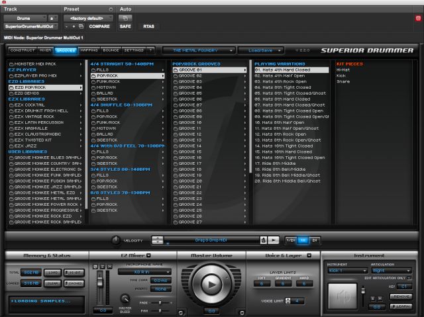Click the instrument volume fader

pyautogui.click(x=363, y=291)
